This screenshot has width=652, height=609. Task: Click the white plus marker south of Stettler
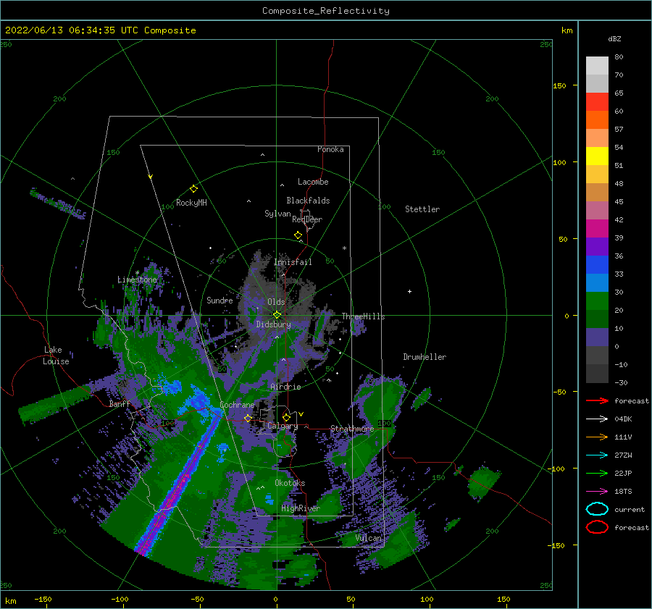pyautogui.click(x=409, y=291)
